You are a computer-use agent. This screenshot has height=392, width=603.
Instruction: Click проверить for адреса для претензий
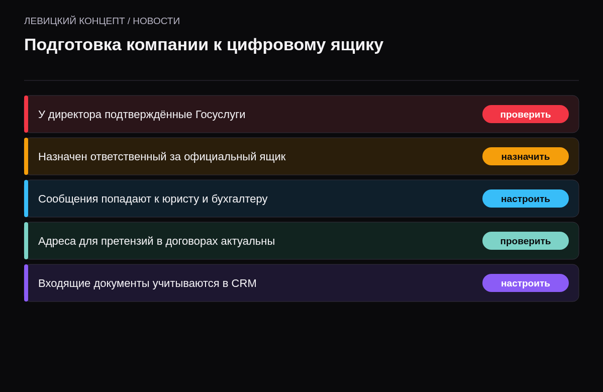[526, 241]
